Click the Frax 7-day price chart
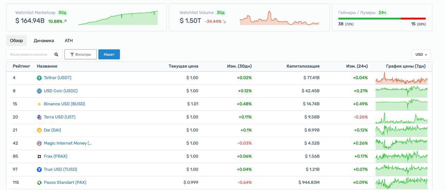 [x=401, y=157]
